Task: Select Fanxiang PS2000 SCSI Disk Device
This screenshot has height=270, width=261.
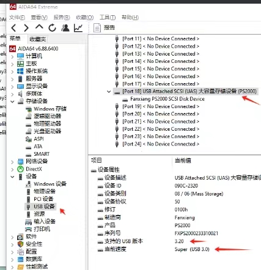Action: (167, 99)
